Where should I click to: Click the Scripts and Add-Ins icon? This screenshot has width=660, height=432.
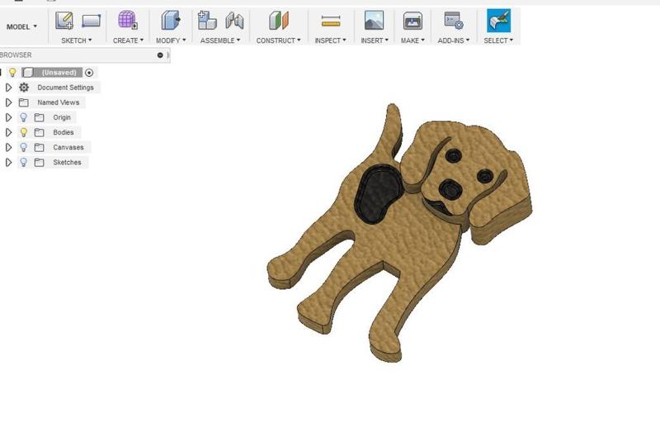pyautogui.click(x=454, y=20)
